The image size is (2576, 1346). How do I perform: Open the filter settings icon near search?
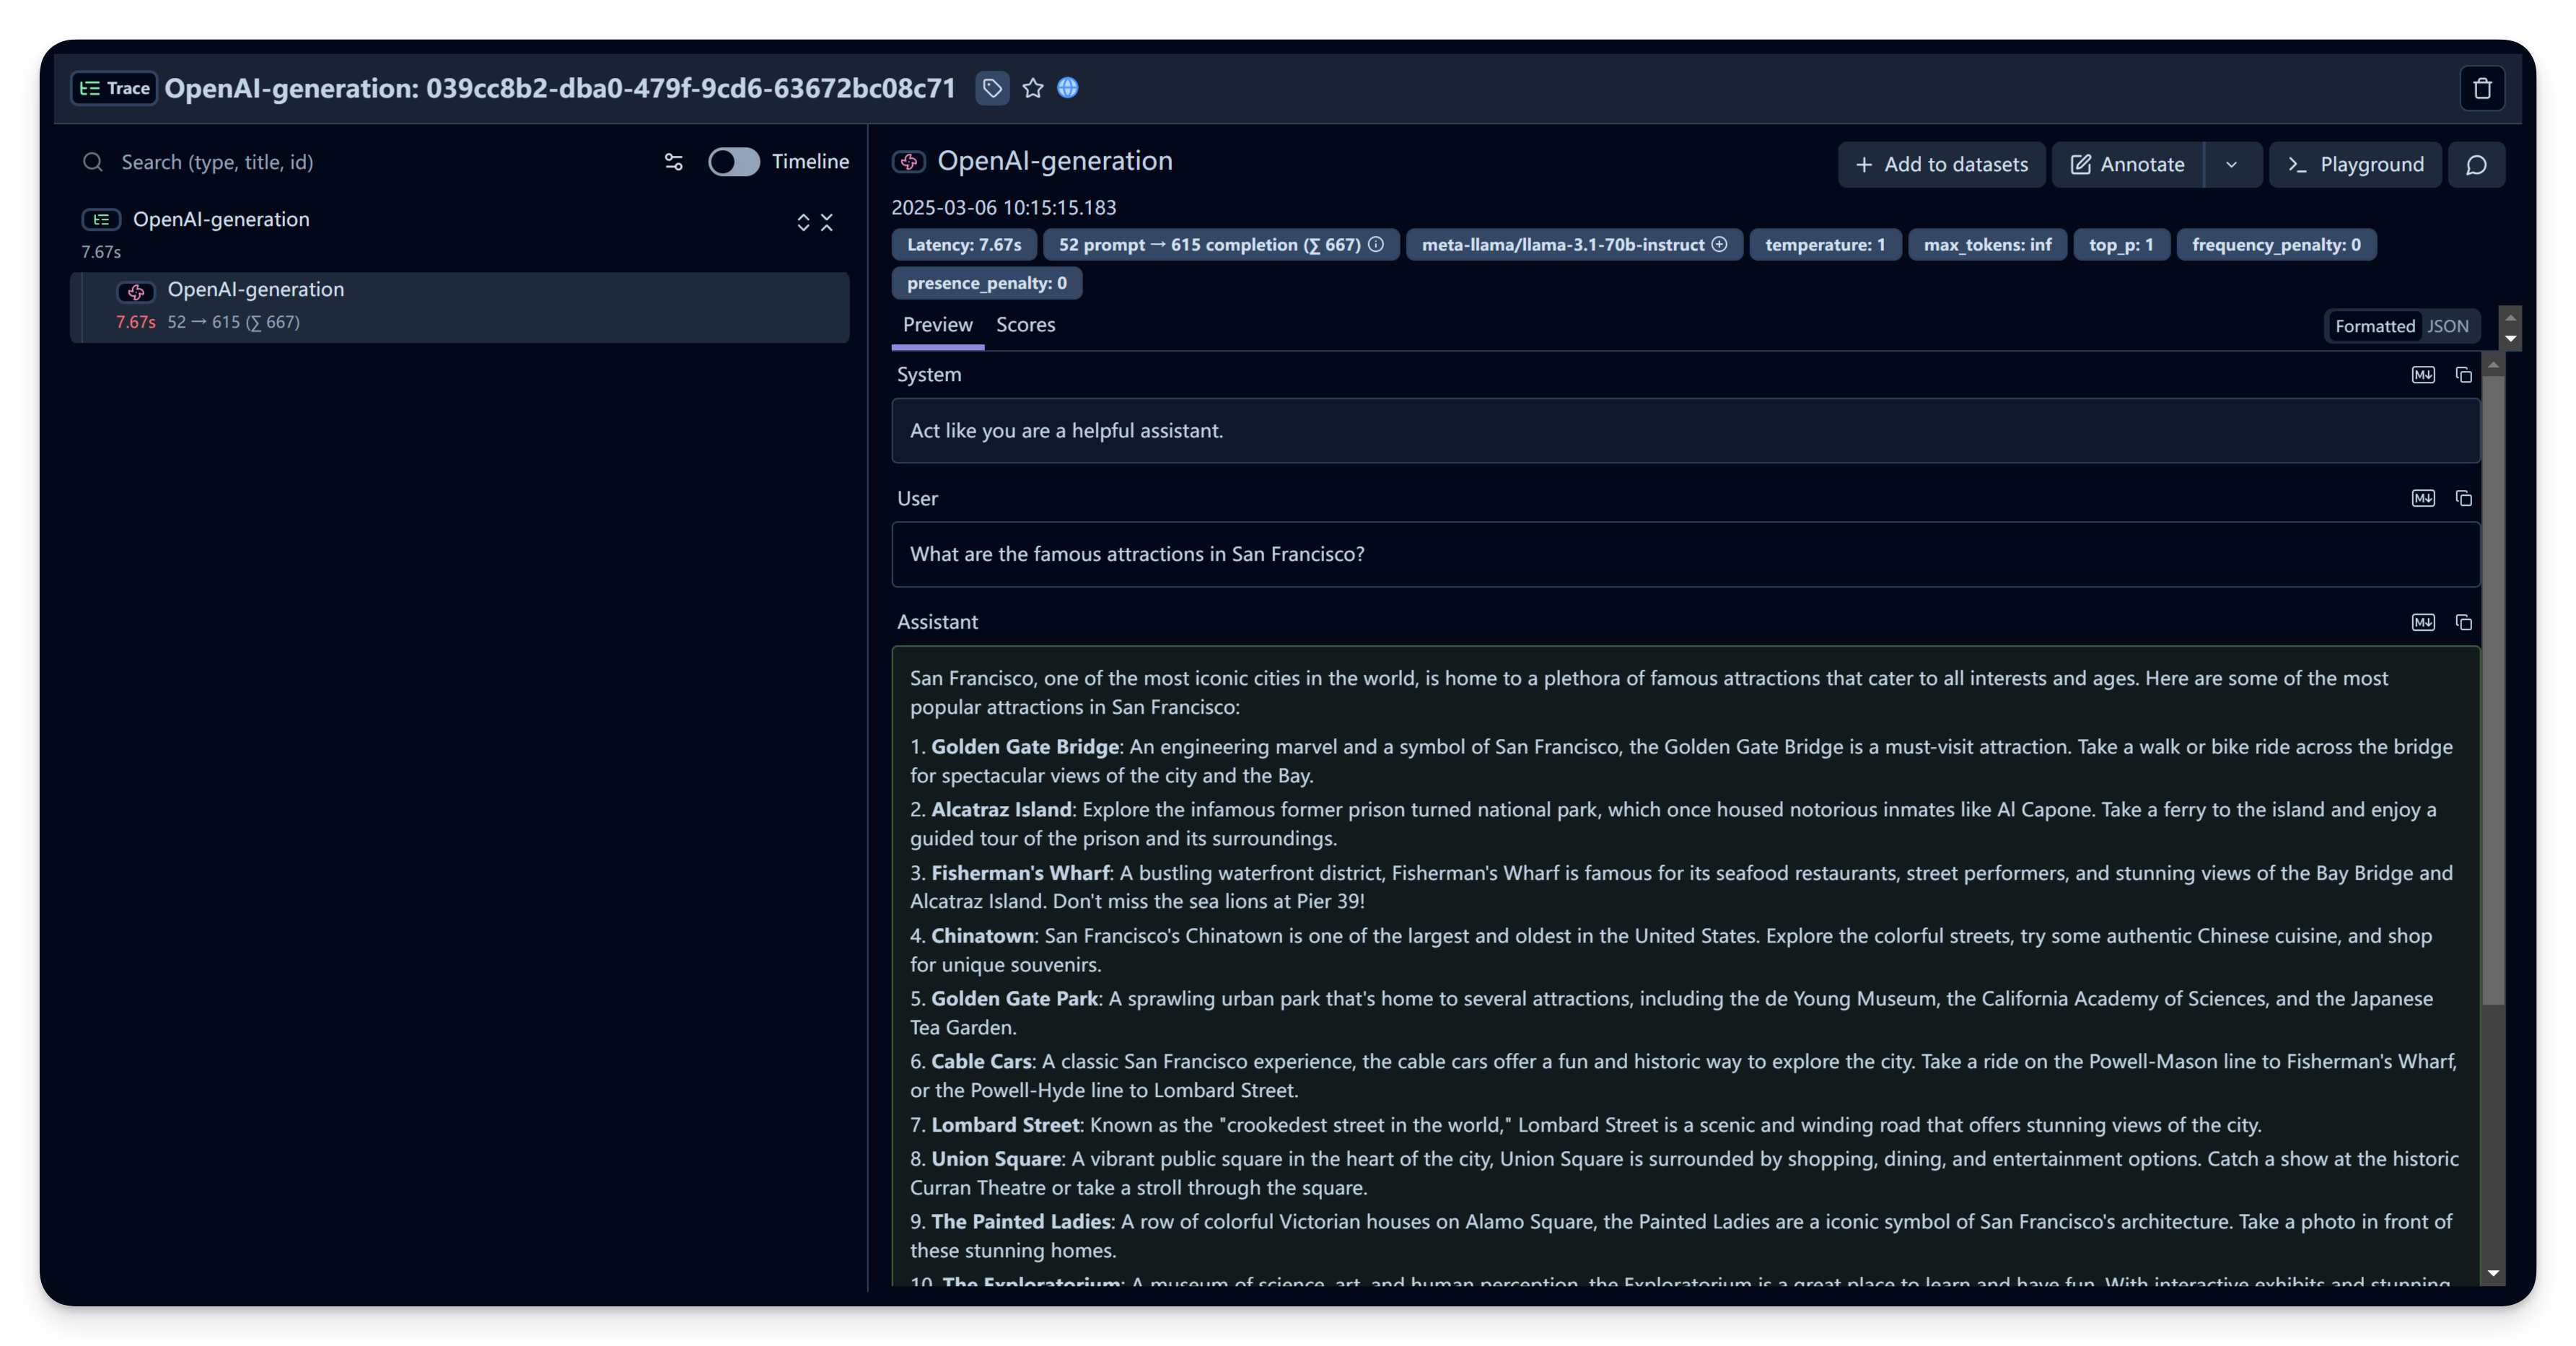[x=673, y=162]
